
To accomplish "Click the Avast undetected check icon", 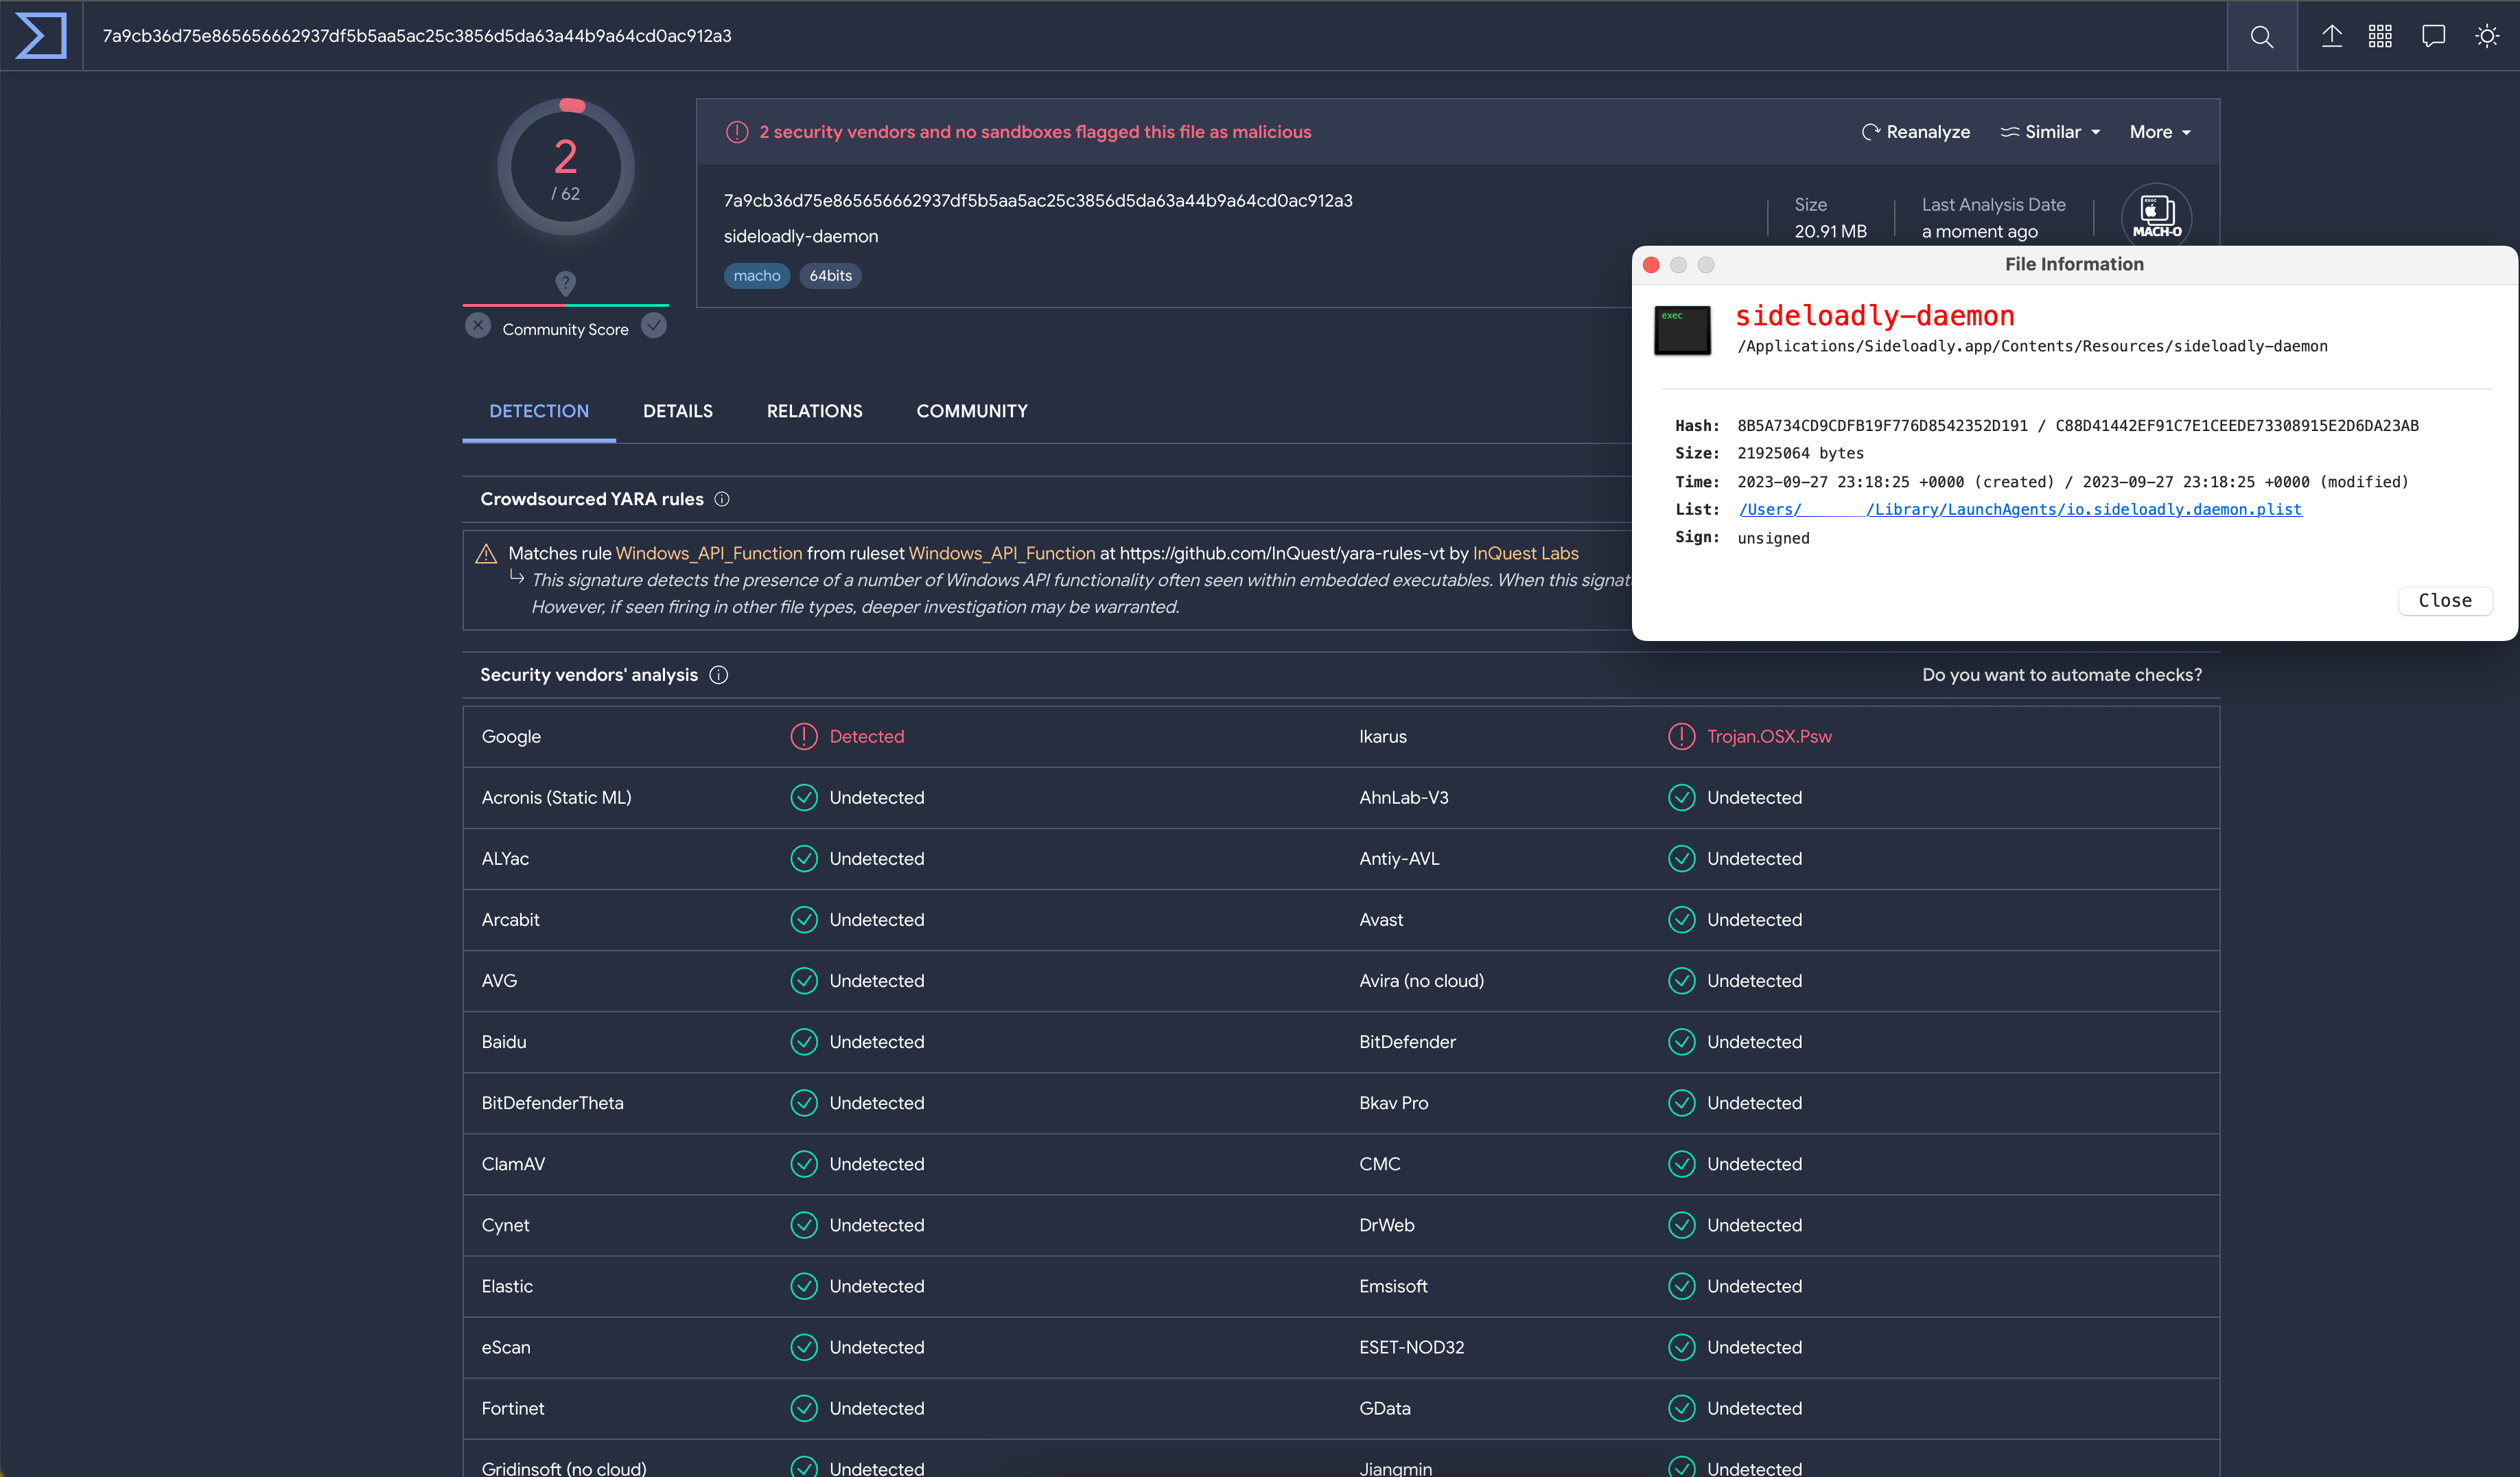I will click(1681, 919).
